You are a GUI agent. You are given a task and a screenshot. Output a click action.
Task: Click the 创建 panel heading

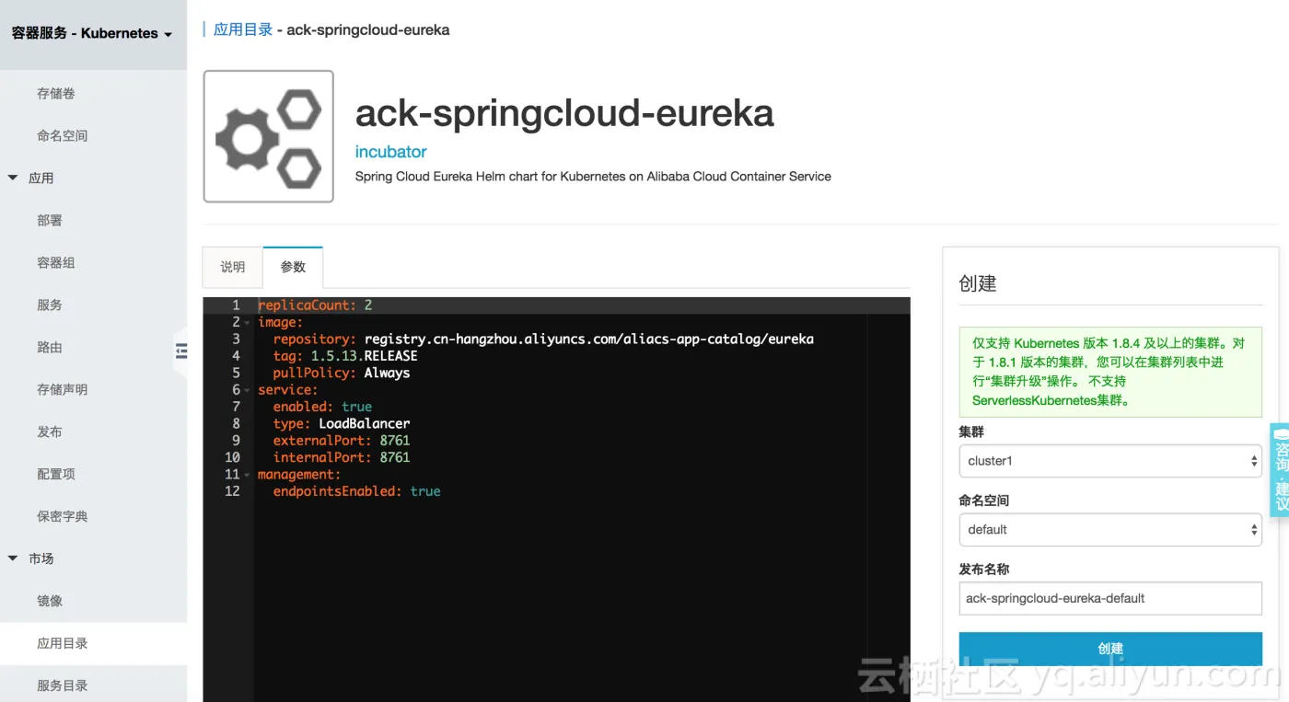pos(978,283)
